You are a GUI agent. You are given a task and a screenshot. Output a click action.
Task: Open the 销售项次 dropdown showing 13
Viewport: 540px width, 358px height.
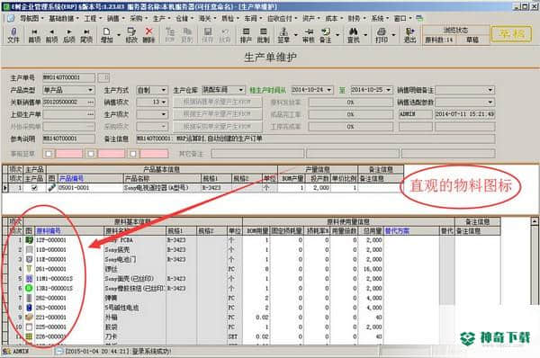click(164, 103)
